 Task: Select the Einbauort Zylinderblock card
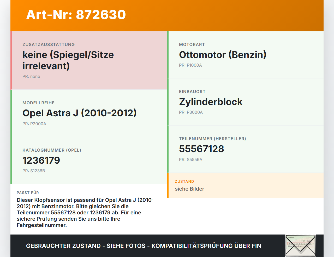click(245, 102)
